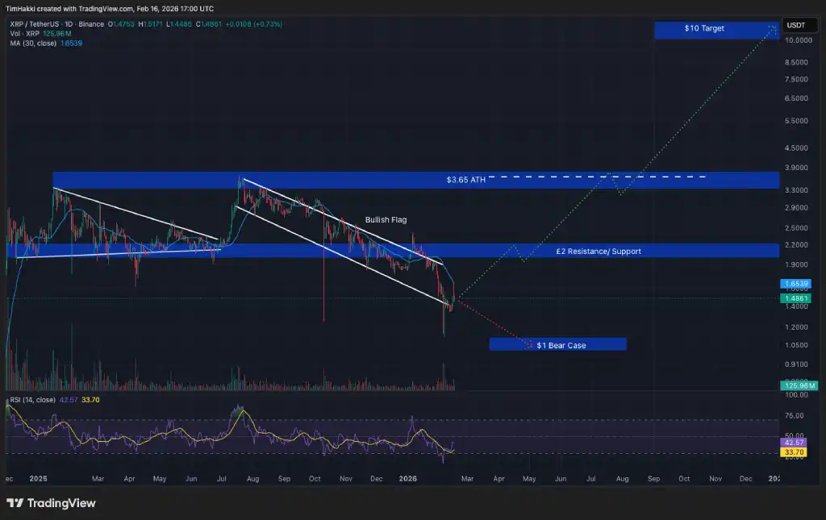Select the $1 Bear Case label

click(557, 344)
